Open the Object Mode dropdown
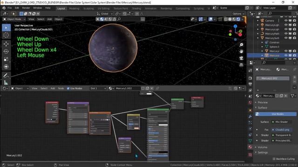Viewport: 298px width, 167px height. tap(14, 19)
